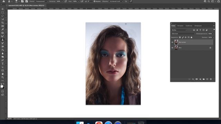Image resolution: width=221 pixels, height=124 pixels.
Task: Open the Edit Toolbar three-dots menu
Action: (2, 81)
